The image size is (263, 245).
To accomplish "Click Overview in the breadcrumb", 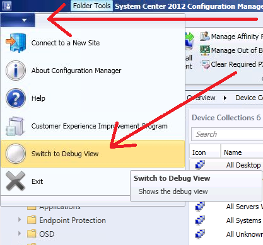I will (201, 98).
